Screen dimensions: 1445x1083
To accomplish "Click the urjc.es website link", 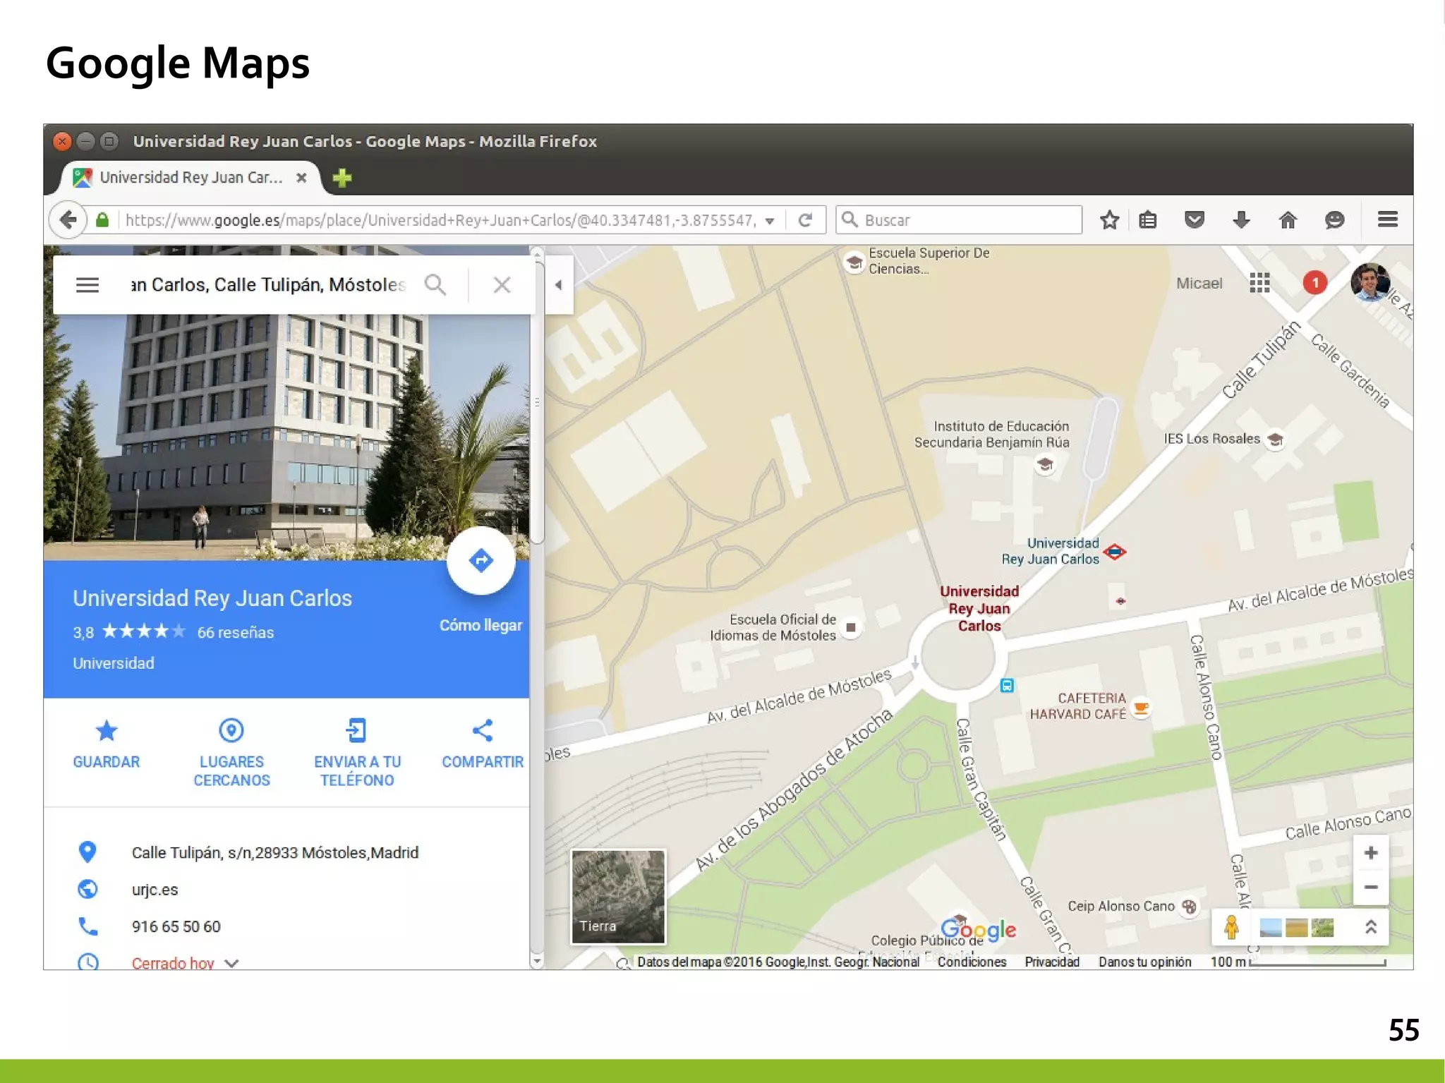I will point(155,890).
